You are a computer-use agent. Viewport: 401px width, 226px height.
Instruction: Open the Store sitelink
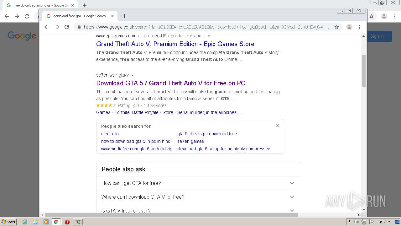click(x=168, y=112)
